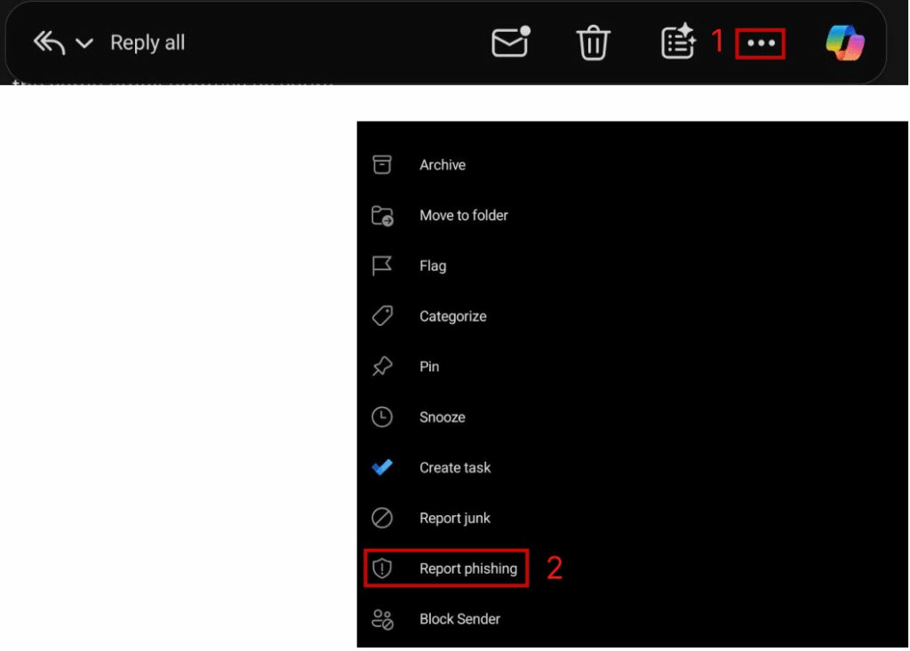The height and width of the screenshot is (651, 910).
Task: Choose Report junk menu item
Action: 454,519
